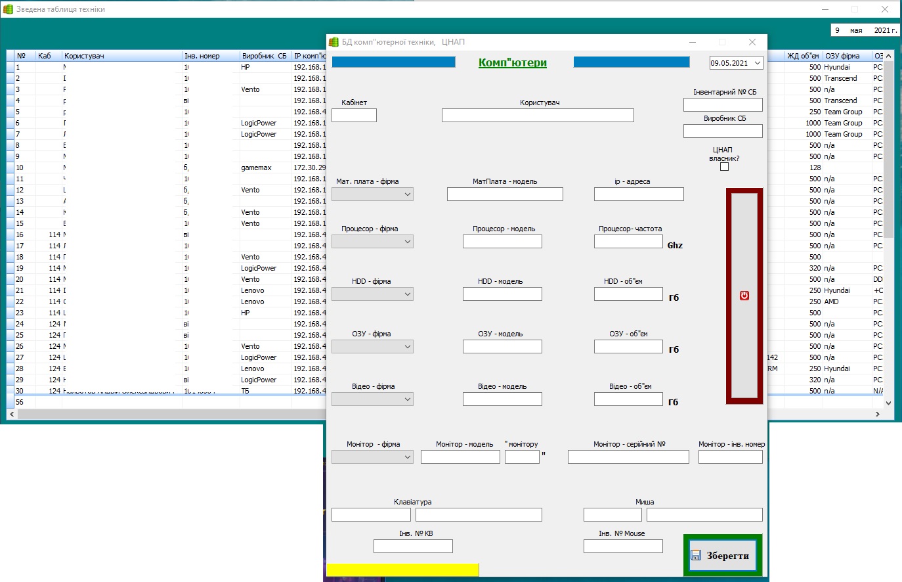Select the ОЗУ - модель input field
902x582 pixels.
pos(502,347)
